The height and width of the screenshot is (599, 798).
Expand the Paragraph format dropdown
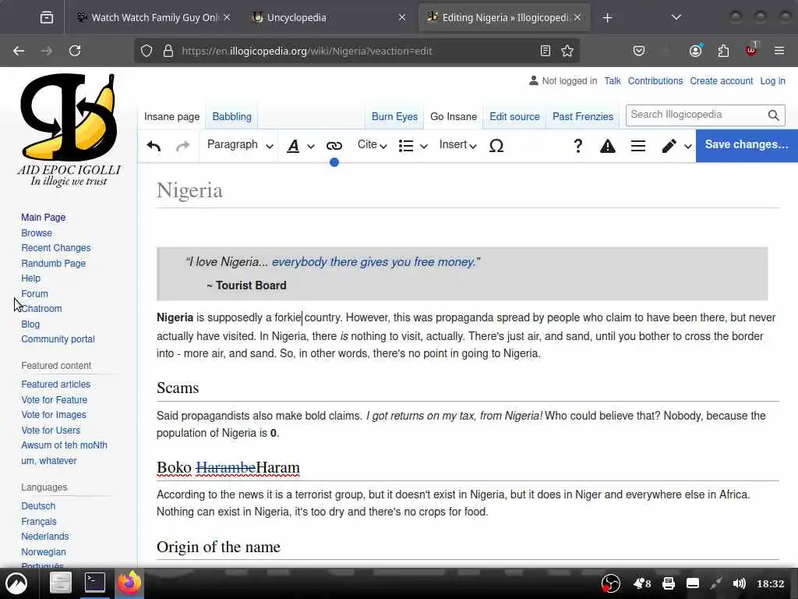[x=240, y=145]
